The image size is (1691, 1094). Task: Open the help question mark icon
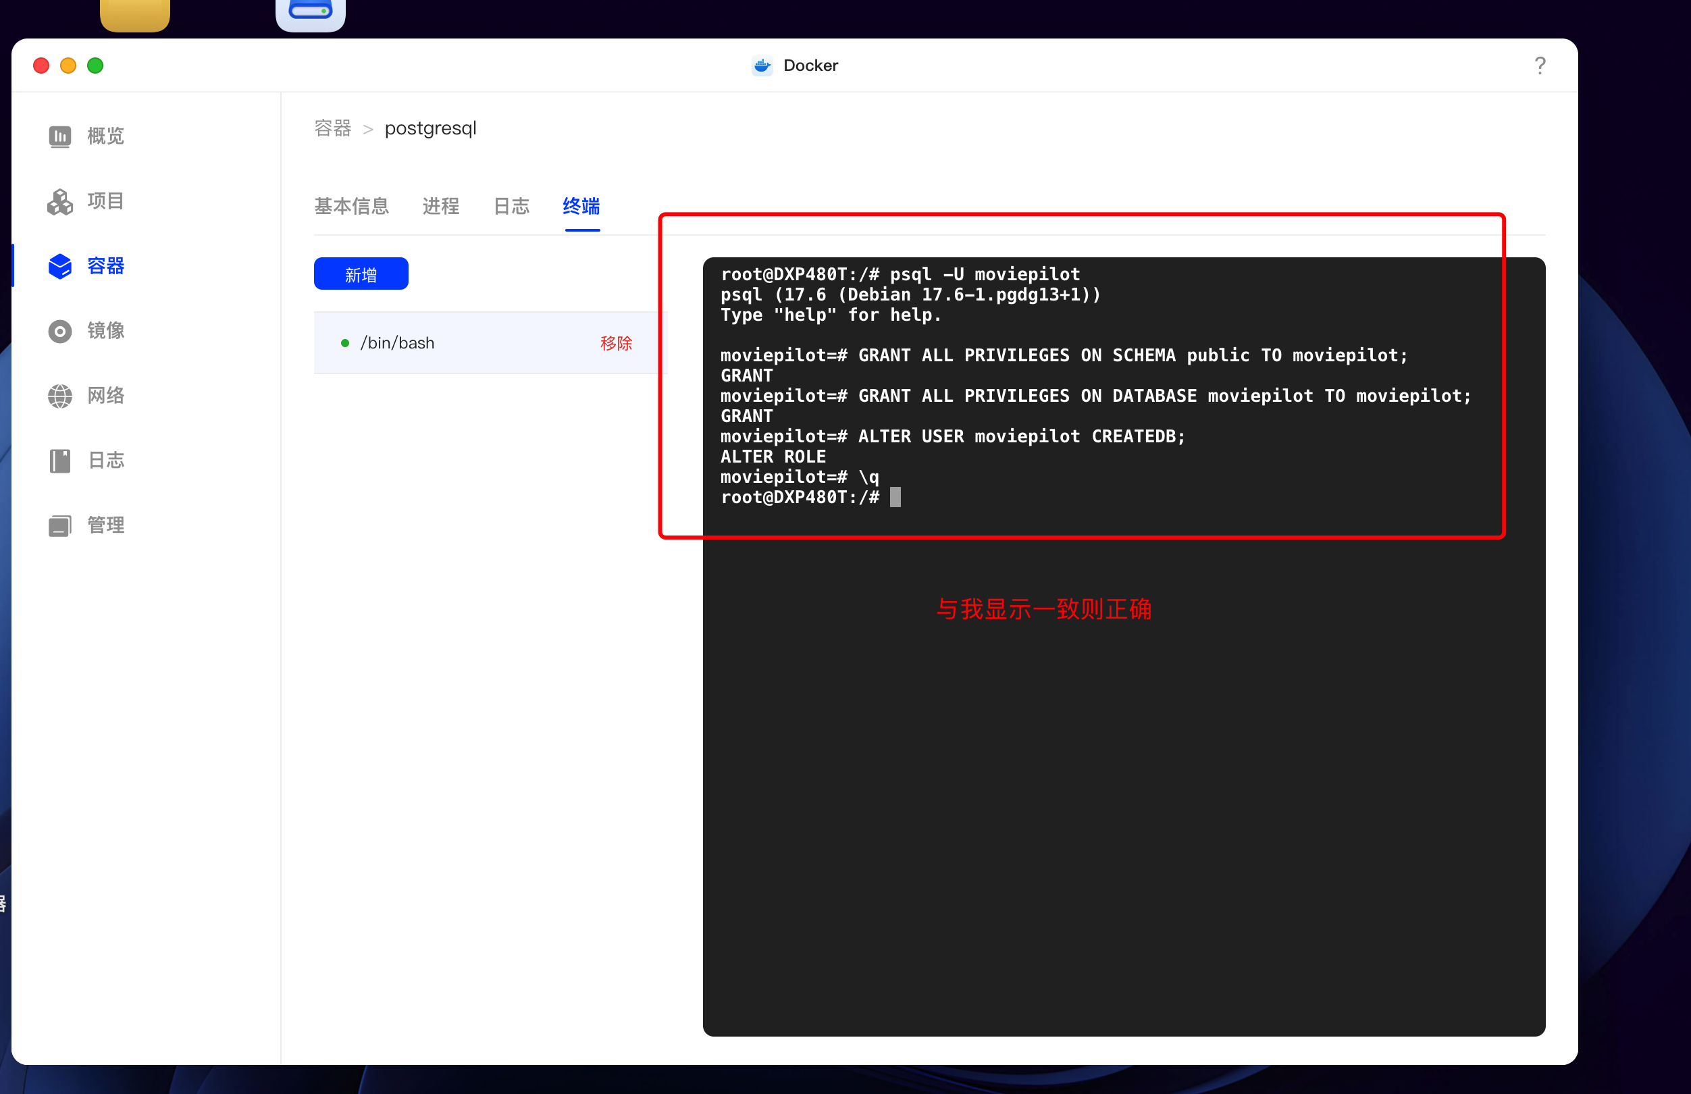[1540, 66]
